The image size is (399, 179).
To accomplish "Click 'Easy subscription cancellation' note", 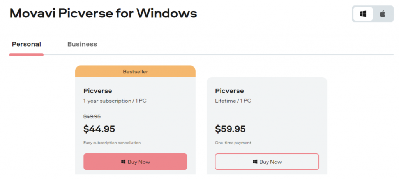I will coord(112,143).
